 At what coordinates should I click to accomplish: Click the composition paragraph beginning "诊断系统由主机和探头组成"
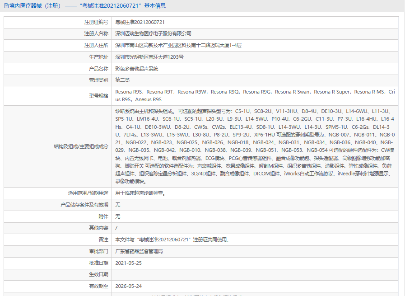point(255,146)
